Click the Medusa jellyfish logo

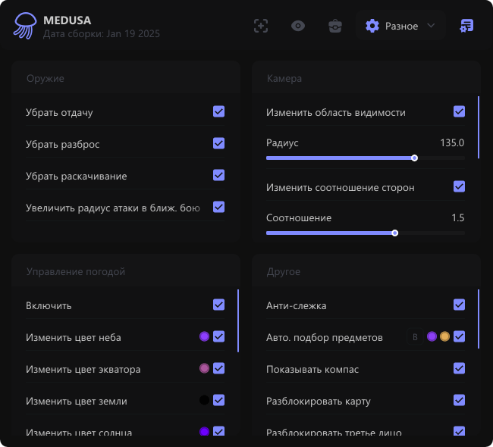point(24,26)
